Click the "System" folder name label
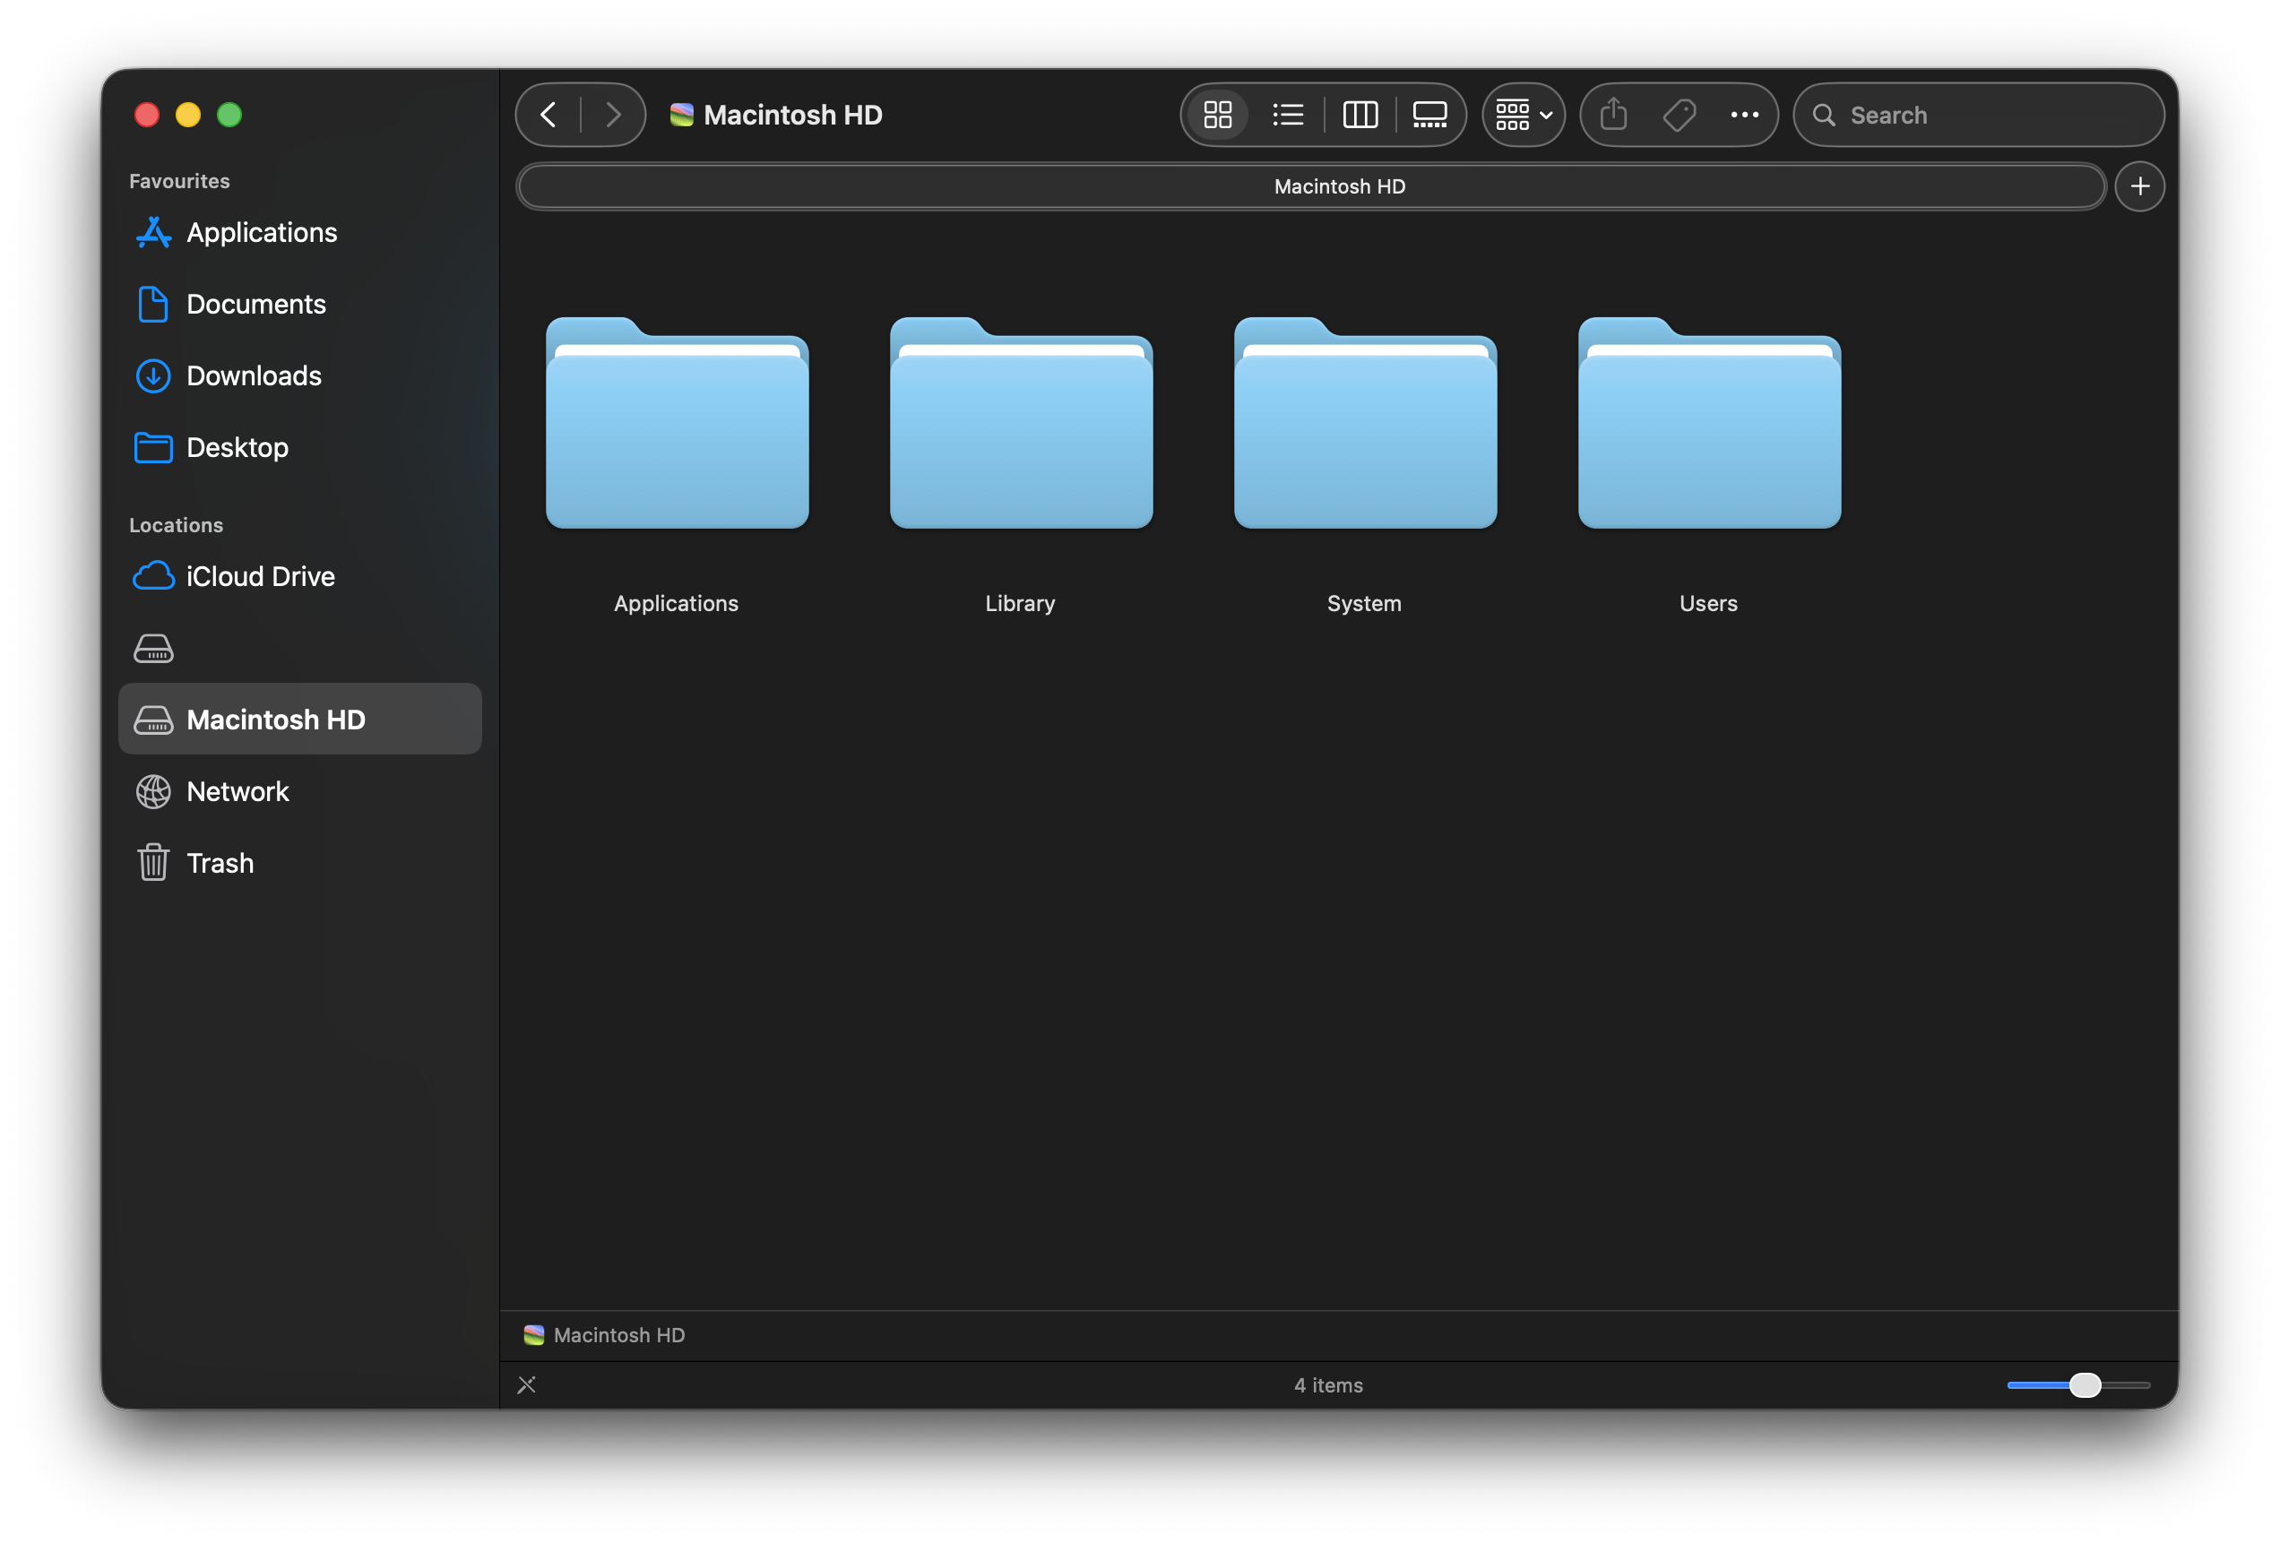 point(1365,603)
